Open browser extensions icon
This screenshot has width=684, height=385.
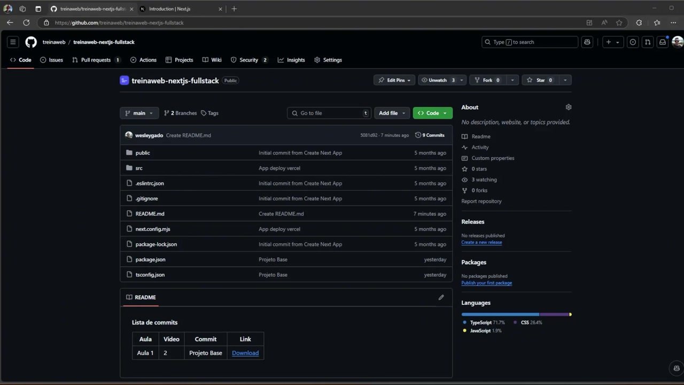639,22
